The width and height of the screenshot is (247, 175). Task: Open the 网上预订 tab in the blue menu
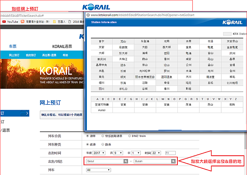click(x=14, y=55)
